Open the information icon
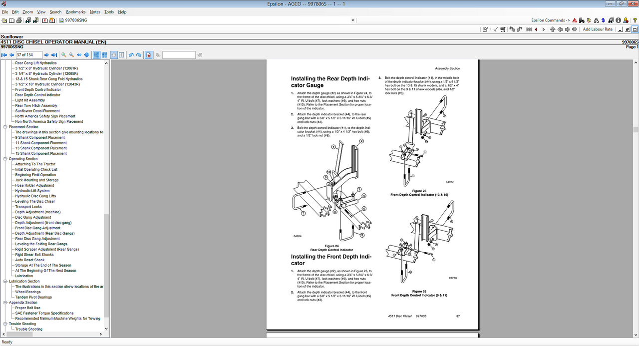Image resolution: width=639 pixels, height=346 pixels. point(618,20)
